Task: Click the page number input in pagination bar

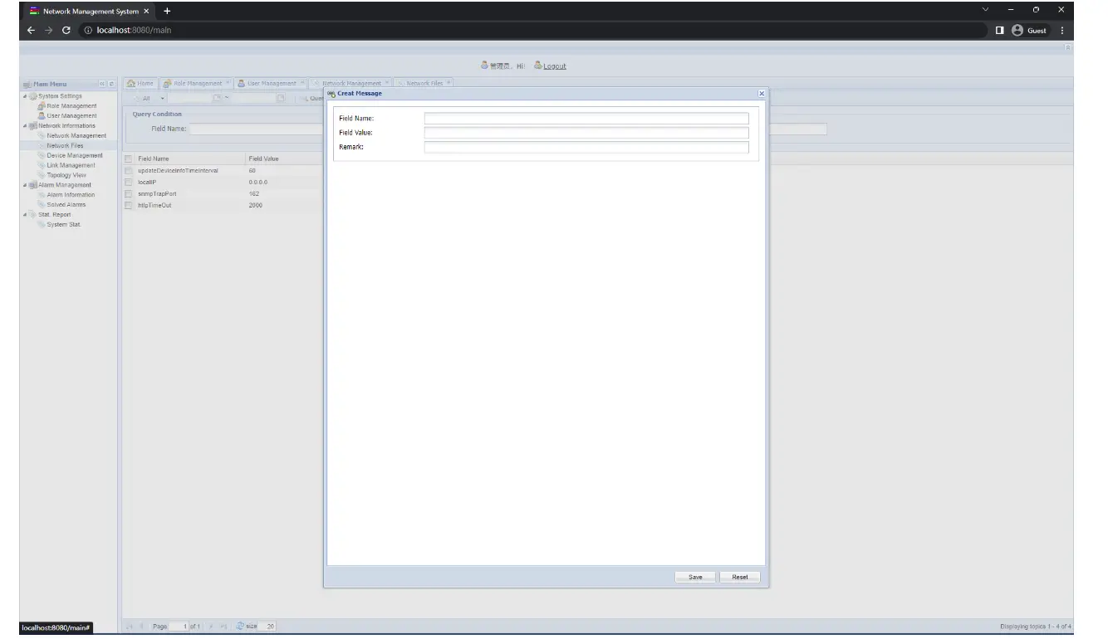Action: coord(180,626)
